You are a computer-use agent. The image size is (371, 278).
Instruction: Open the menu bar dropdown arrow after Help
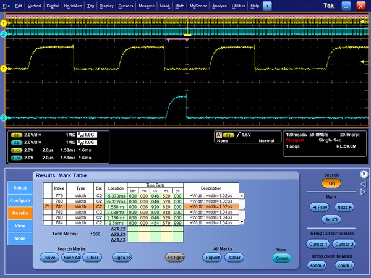pyautogui.click(x=267, y=6)
